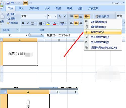Click the red font color button
126x108 pixels.
[55, 23]
